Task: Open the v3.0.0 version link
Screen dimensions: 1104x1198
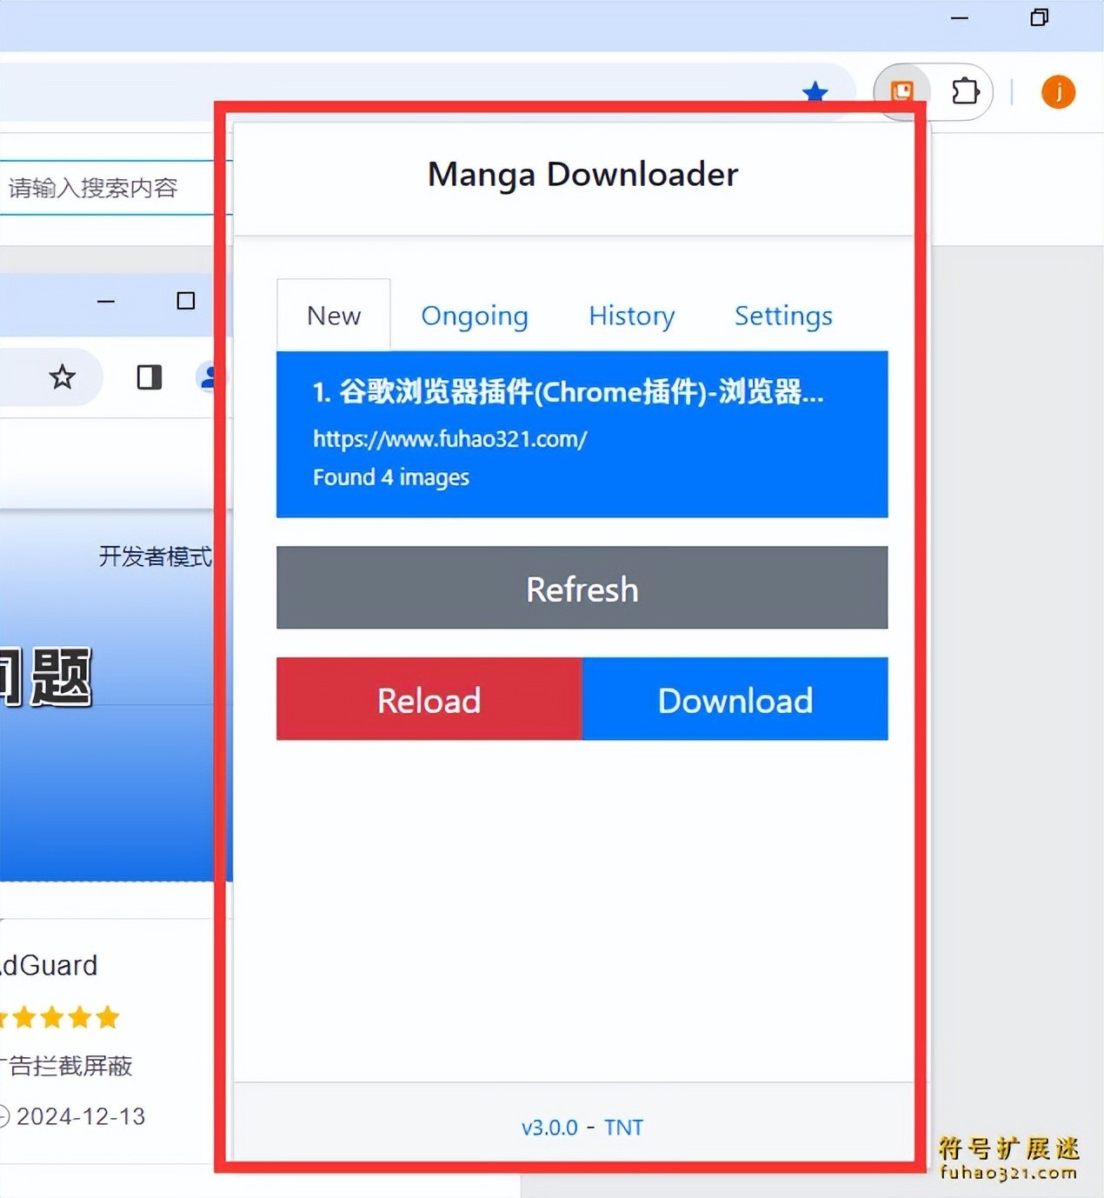Action: tap(549, 1128)
